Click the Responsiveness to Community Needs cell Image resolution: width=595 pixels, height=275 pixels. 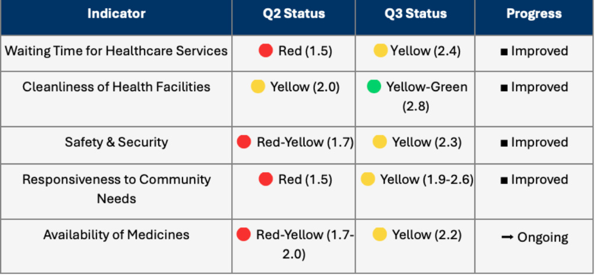click(x=116, y=188)
